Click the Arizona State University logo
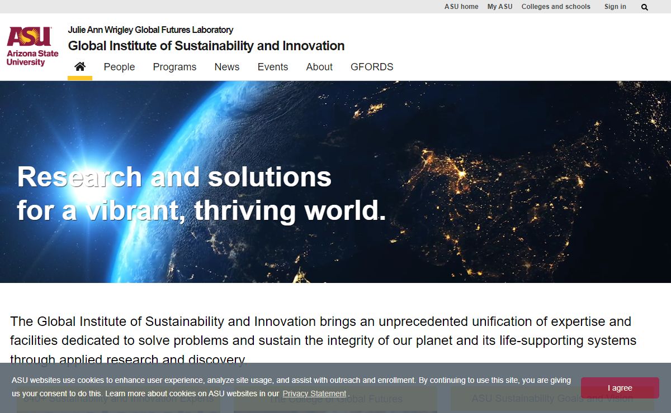This screenshot has height=413, width=671. (x=32, y=47)
